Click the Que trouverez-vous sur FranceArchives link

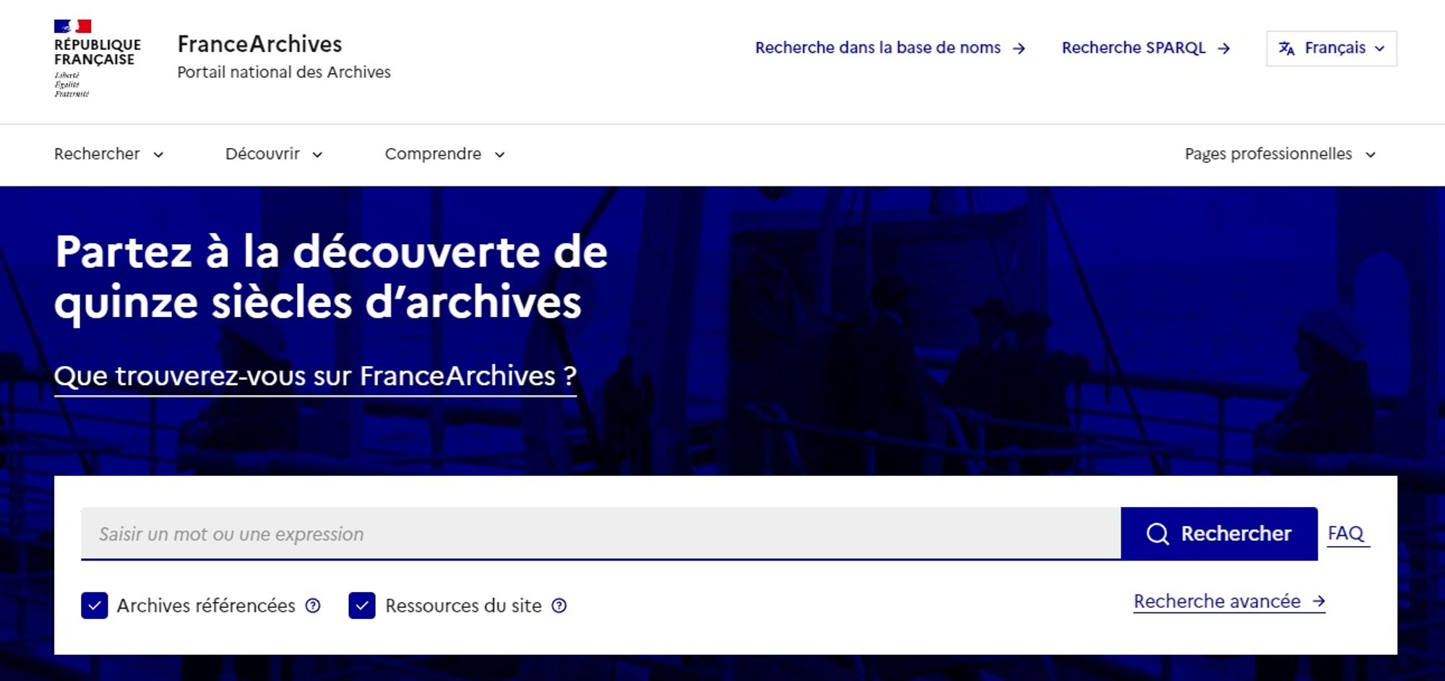[315, 374]
